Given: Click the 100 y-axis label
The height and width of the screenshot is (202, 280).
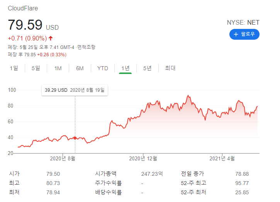Looking at the screenshot, I should point(12,90).
